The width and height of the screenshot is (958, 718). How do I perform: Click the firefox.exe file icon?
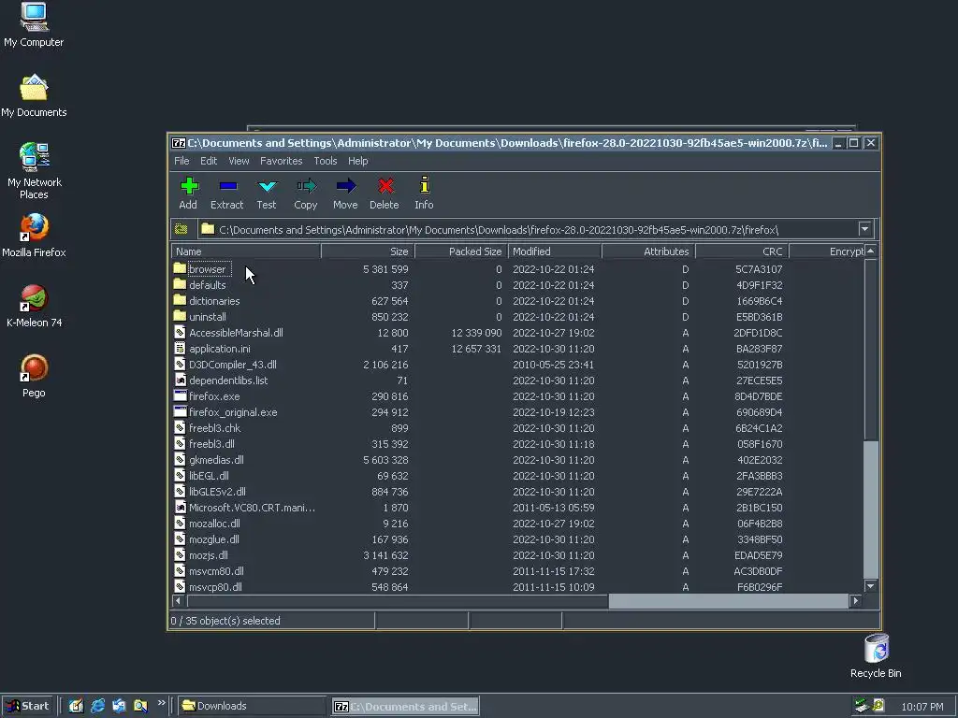click(180, 395)
